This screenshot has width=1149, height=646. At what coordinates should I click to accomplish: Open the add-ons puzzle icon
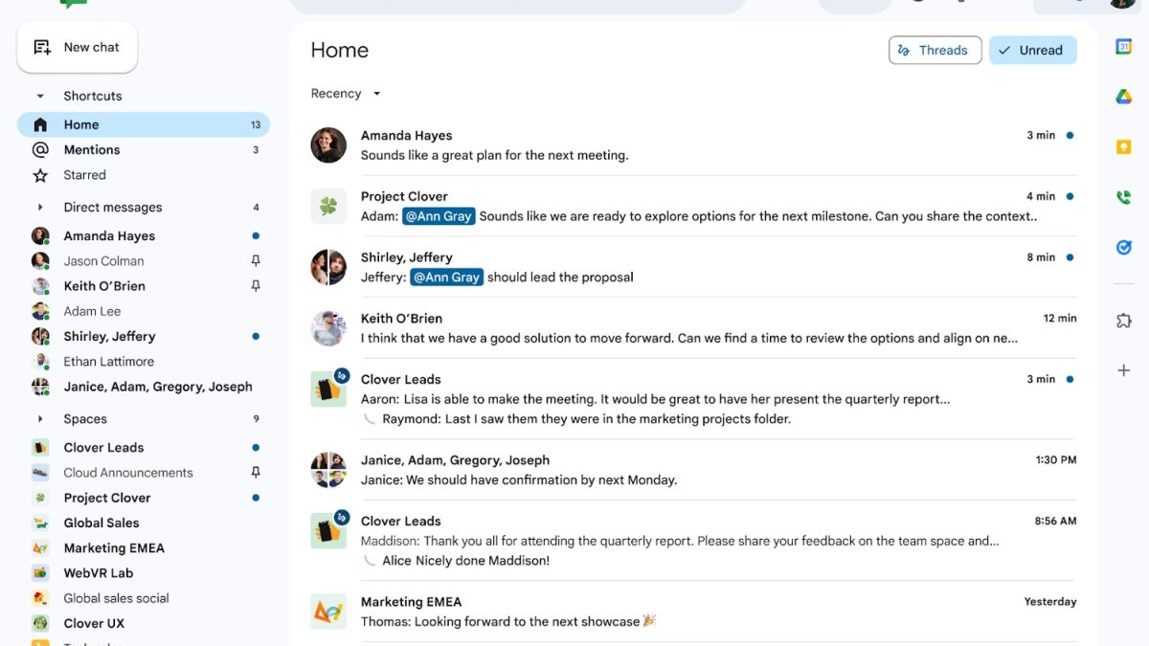pyautogui.click(x=1124, y=321)
